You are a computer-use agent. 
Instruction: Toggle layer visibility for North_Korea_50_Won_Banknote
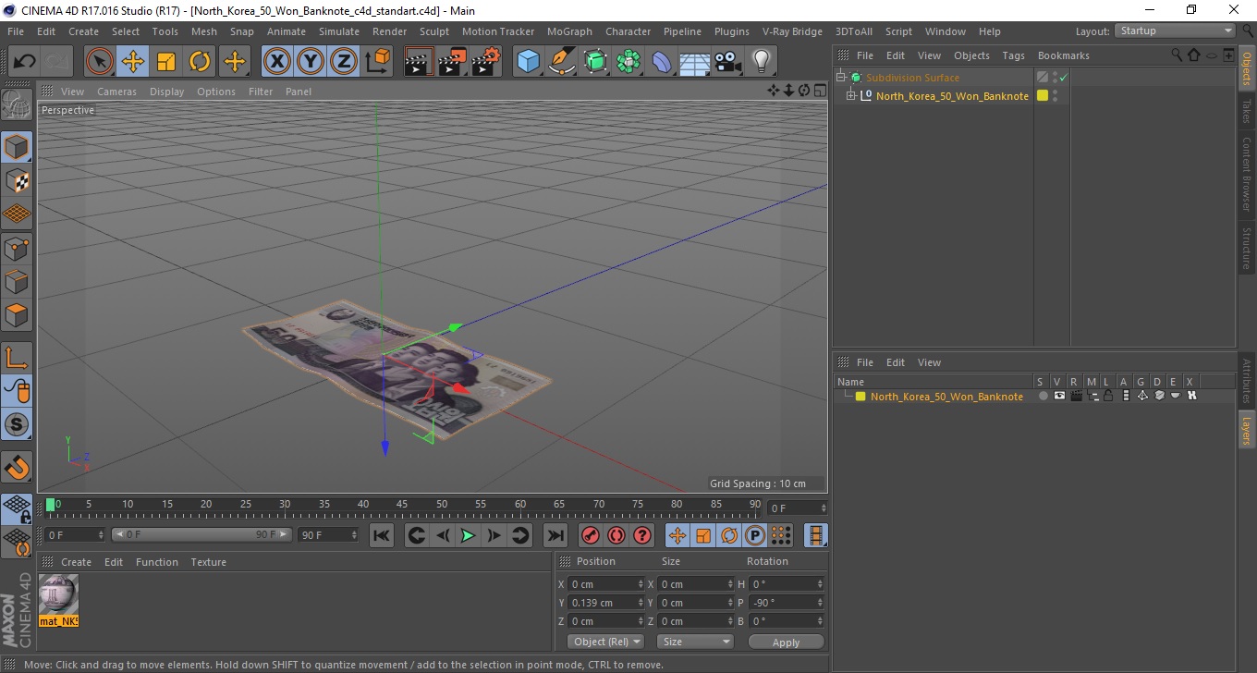coord(1059,396)
